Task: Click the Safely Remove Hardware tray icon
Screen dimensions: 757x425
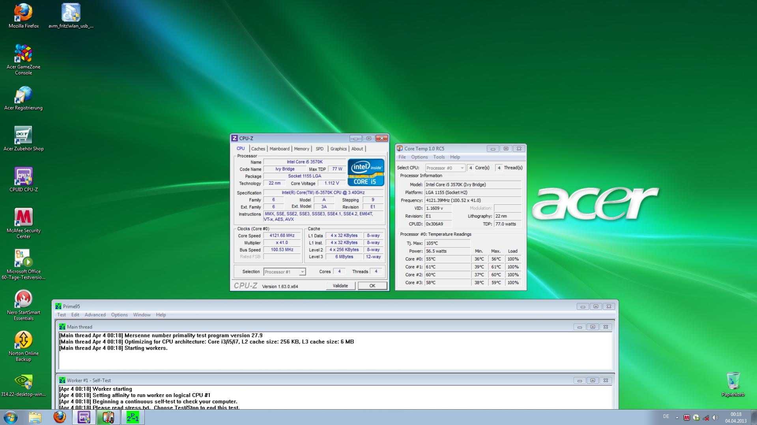Action: (696, 418)
